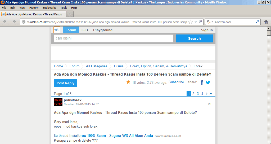Click the polisiforex username
Screen dimensions: 271x144
73,100
